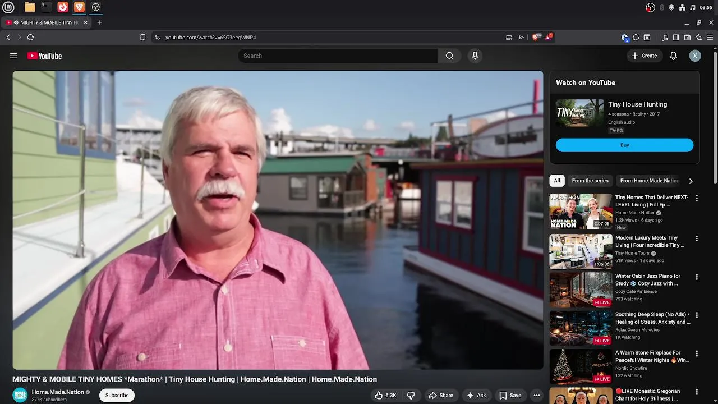This screenshot has width=718, height=404.
Task: Open the Create dropdown
Action: tap(644, 56)
